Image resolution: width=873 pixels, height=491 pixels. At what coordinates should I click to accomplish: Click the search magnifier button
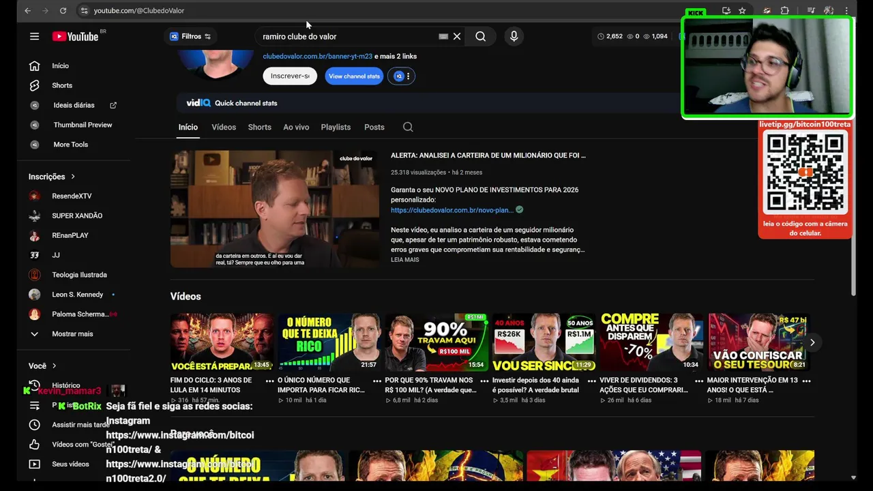pos(481,37)
